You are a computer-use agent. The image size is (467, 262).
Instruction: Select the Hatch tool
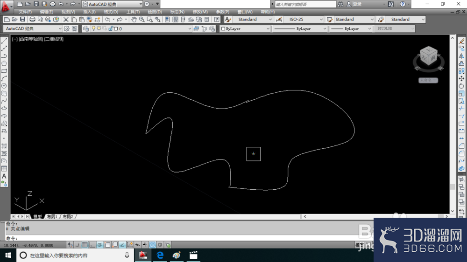[4, 146]
